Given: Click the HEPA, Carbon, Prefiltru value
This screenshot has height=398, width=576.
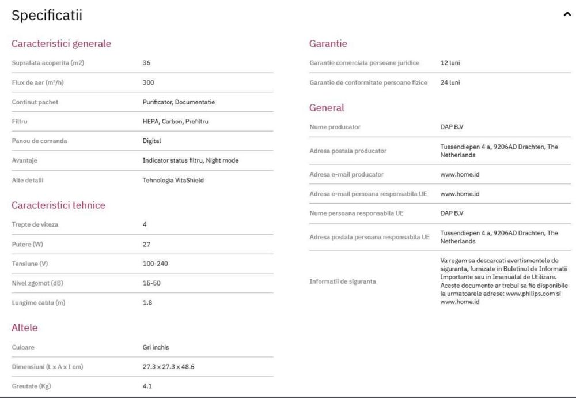Looking at the screenshot, I should coord(171,121).
